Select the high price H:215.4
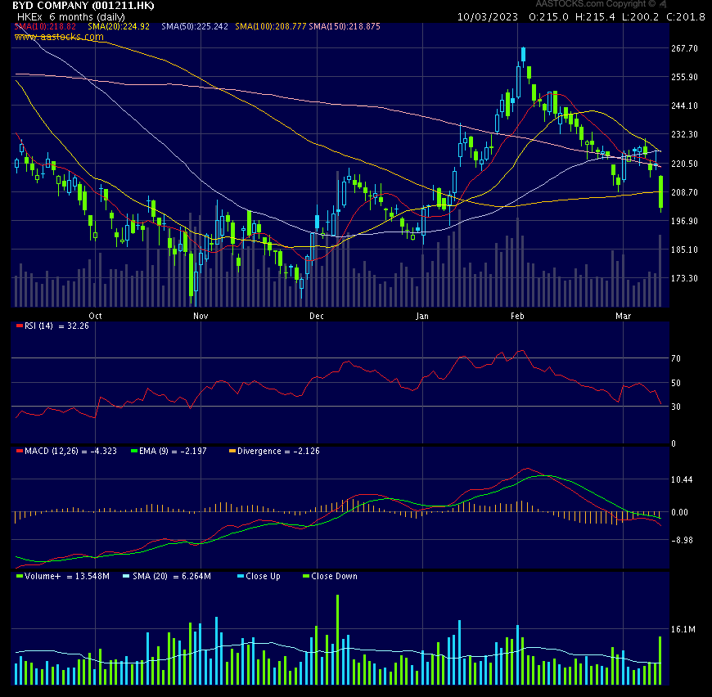Viewport: 712px width, 697px height. click(595, 17)
